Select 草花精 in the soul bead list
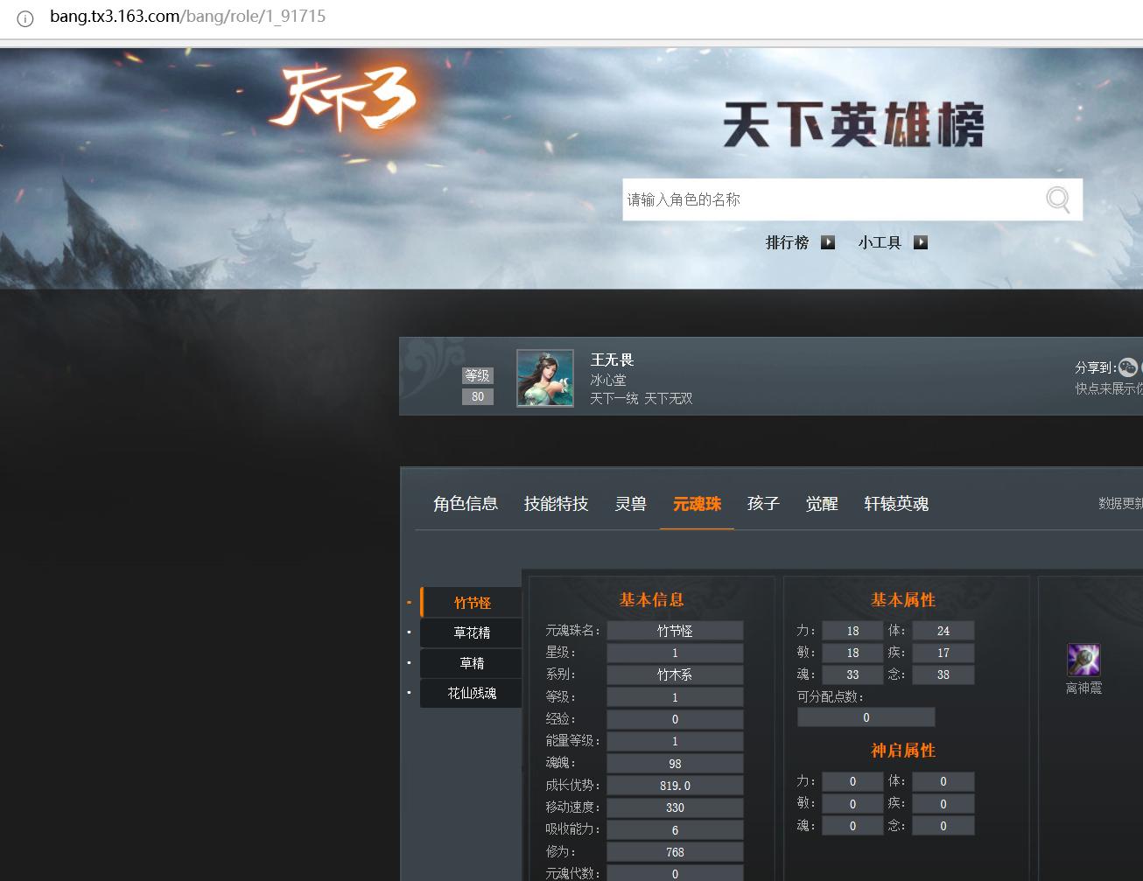This screenshot has height=881, width=1143. [x=472, y=633]
